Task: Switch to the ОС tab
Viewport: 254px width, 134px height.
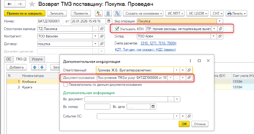Action: 8,59
